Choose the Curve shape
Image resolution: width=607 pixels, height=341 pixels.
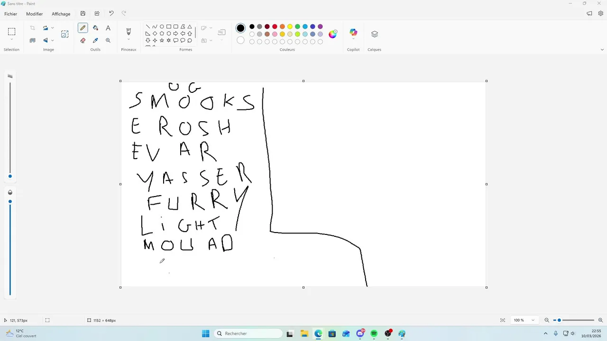click(x=155, y=27)
